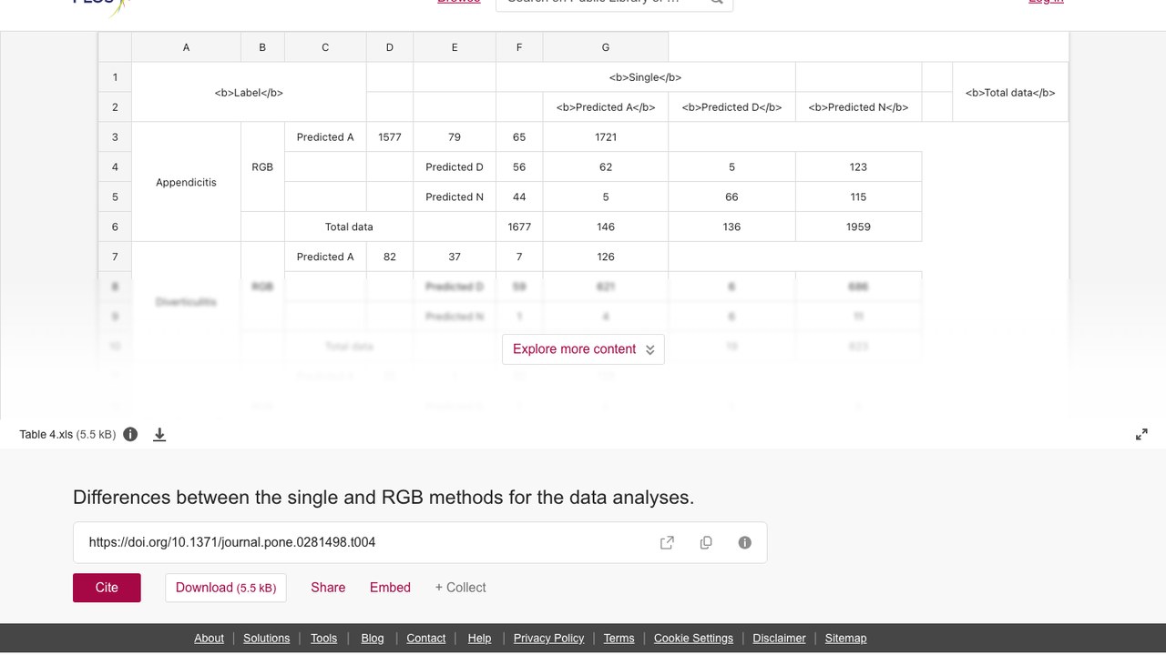Open the Share option
Screen dimensions: 1166x655
tap(328, 588)
